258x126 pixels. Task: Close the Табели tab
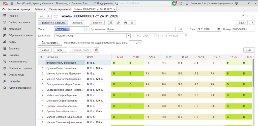click(45, 9)
